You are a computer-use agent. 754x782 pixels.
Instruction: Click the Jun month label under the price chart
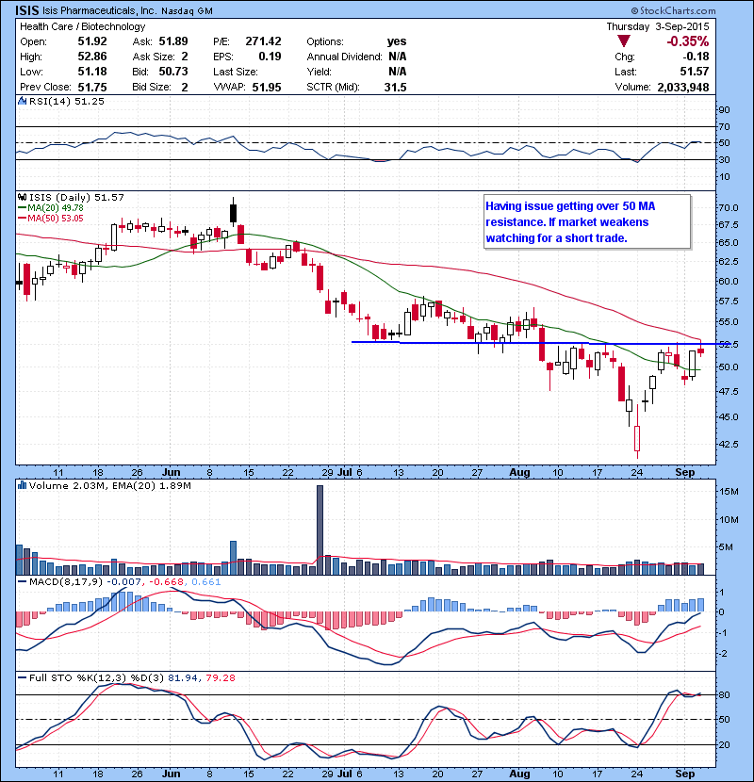(x=171, y=472)
